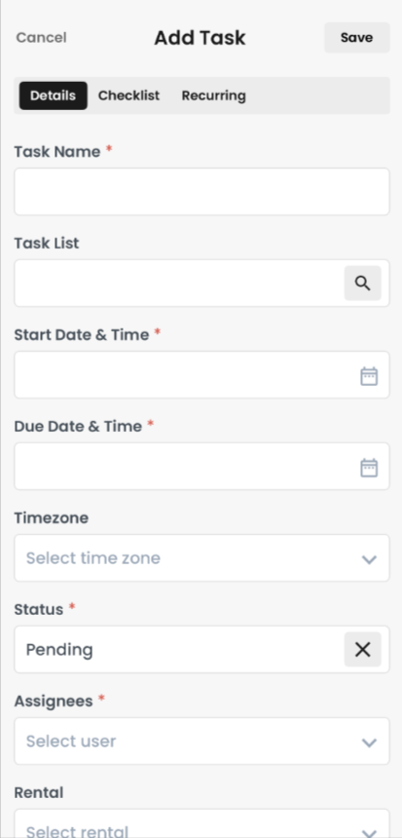402x838 pixels.
Task: Expand the Select time zone dropdown
Action: tap(201, 558)
